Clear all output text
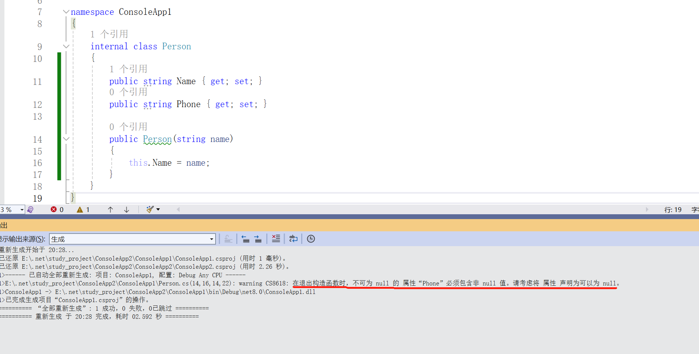 coord(276,239)
